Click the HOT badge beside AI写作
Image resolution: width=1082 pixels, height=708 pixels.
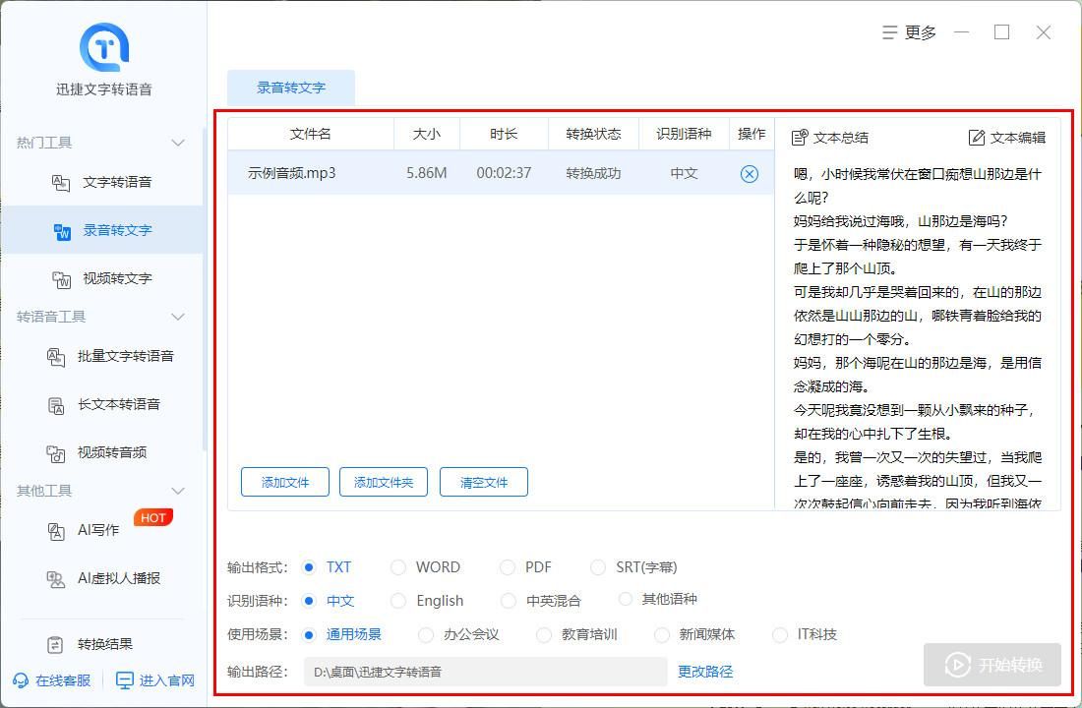point(153,517)
